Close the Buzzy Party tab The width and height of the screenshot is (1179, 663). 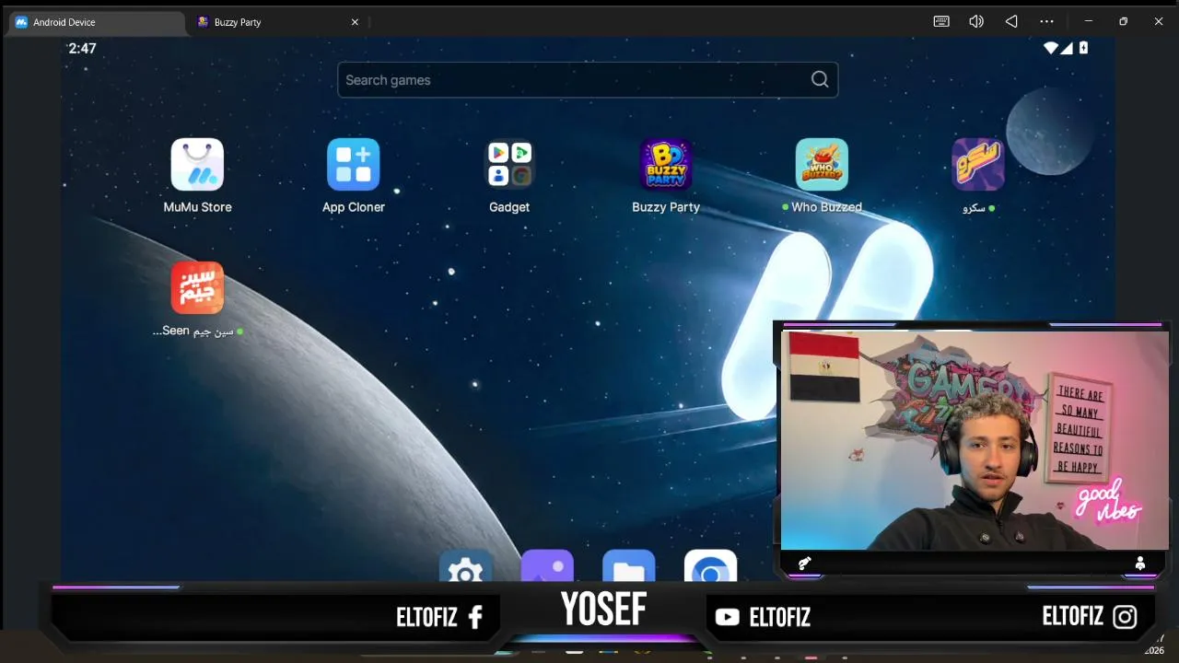(355, 22)
